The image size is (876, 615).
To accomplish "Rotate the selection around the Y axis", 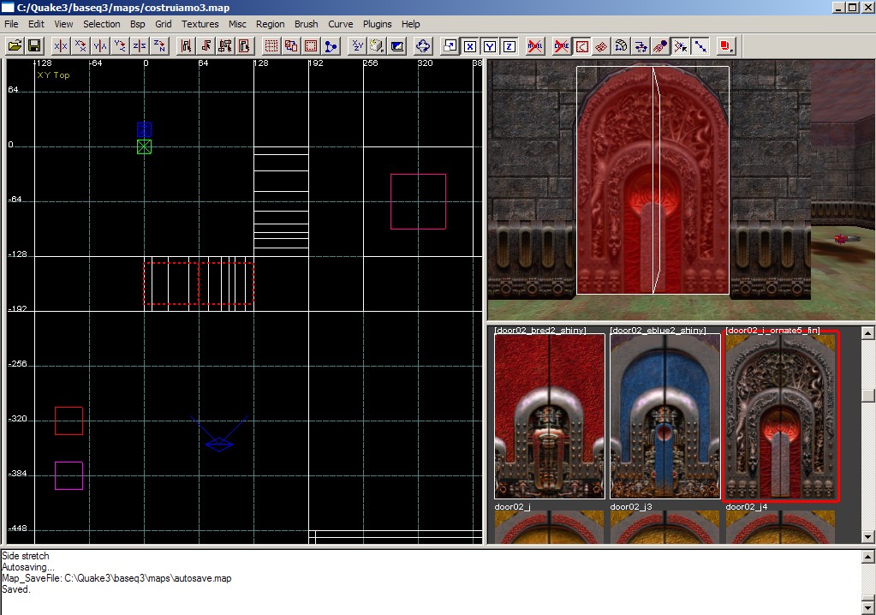I will (x=120, y=45).
